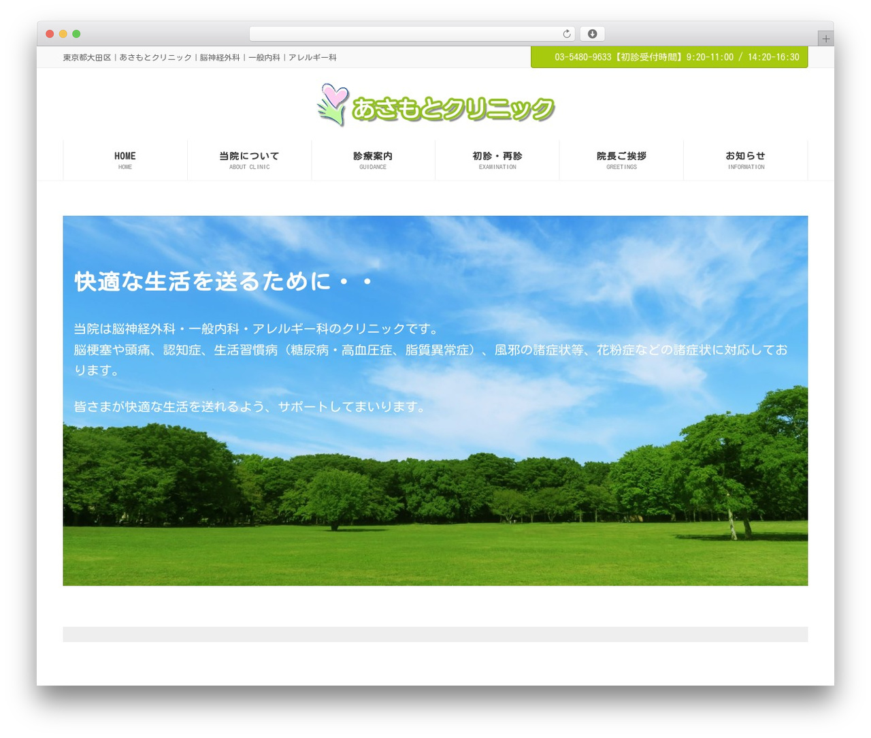Viewport: 871px width, 738px height.
Task: Click the download icon in browser toolbar
Action: tap(592, 34)
